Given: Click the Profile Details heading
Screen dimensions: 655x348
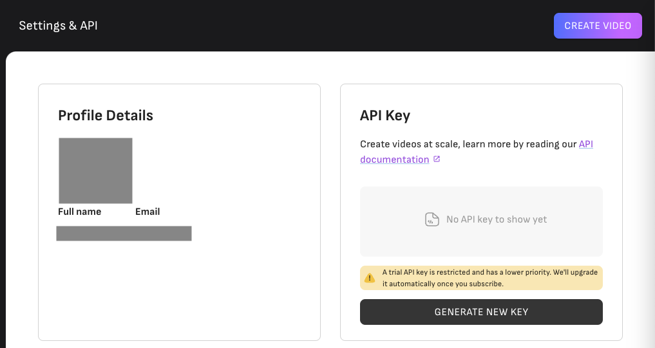Looking at the screenshot, I should [x=106, y=116].
